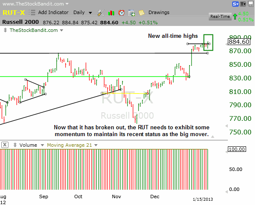Click the bar chart style icon

(112, 13)
